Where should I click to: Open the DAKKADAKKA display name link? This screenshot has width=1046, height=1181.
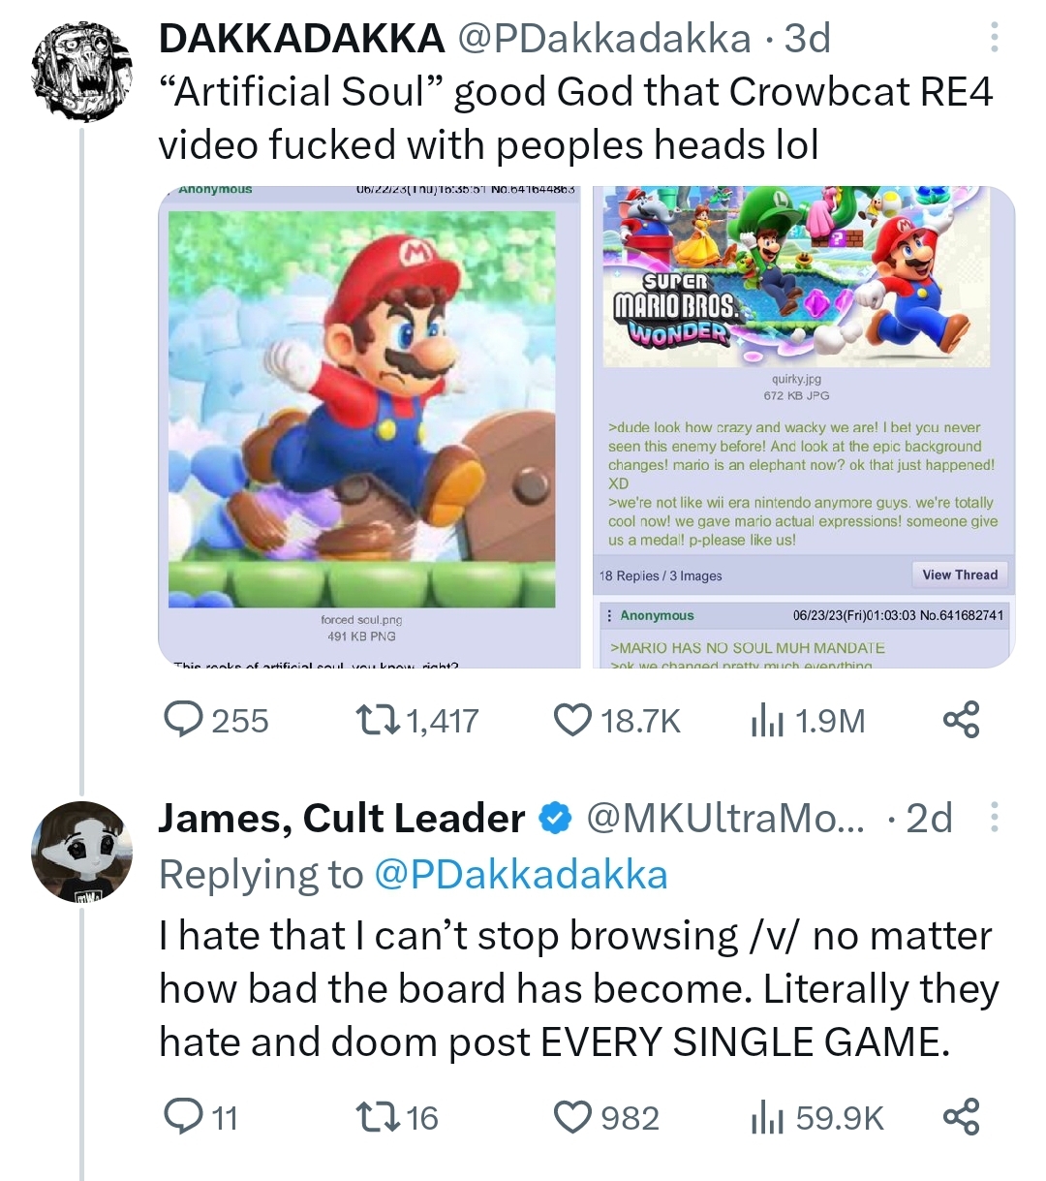pos(301,38)
